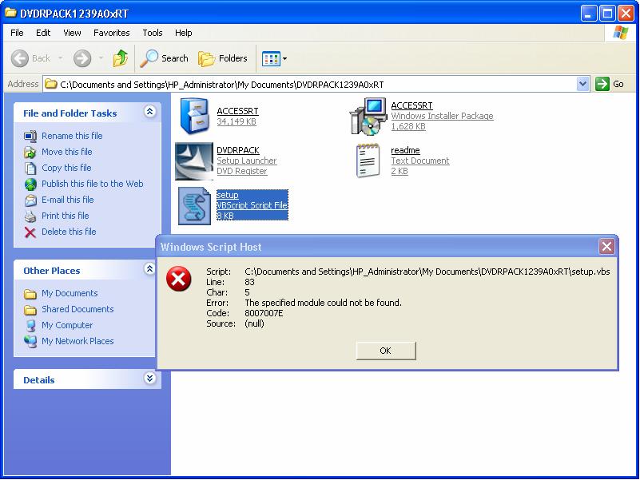
Task: Click the folder icon in title bar
Action: (10, 13)
